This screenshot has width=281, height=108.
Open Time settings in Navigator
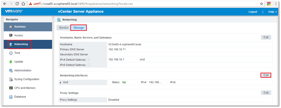coord(28,53)
